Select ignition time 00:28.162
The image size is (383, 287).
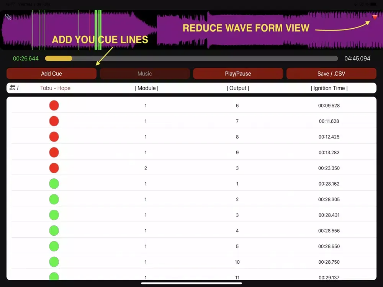(329, 184)
